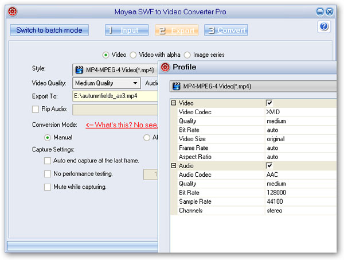Viewport: 344px width, 260px height.
Task: Select the Aspect Ratio property label
Action: 195,157
